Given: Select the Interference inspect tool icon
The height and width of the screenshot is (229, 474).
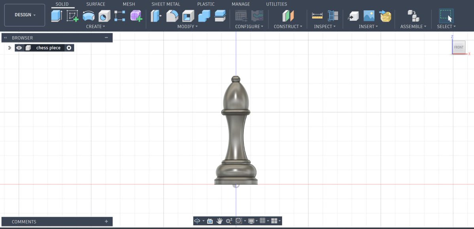Looking at the screenshot, I should point(333,16).
